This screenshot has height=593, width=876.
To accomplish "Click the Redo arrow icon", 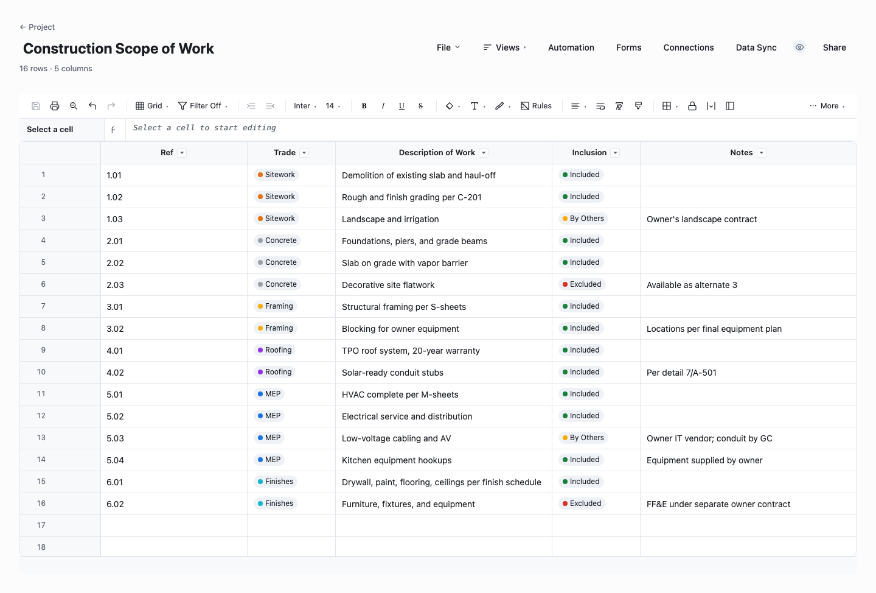I will (111, 106).
